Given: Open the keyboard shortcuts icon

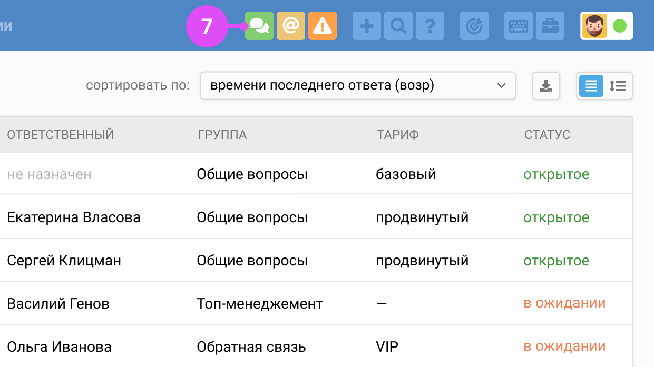Looking at the screenshot, I should [518, 25].
